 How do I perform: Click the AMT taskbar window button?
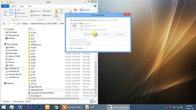point(95,107)
